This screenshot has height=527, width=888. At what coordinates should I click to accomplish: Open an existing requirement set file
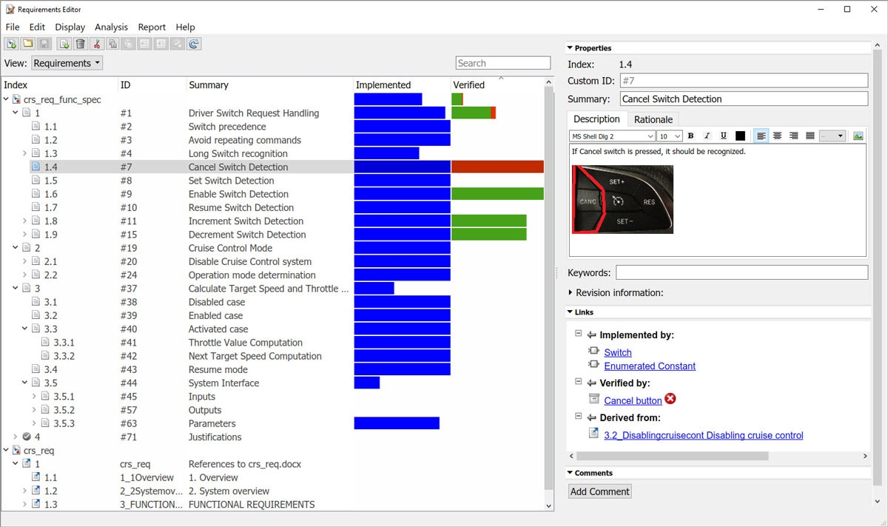[27, 44]
